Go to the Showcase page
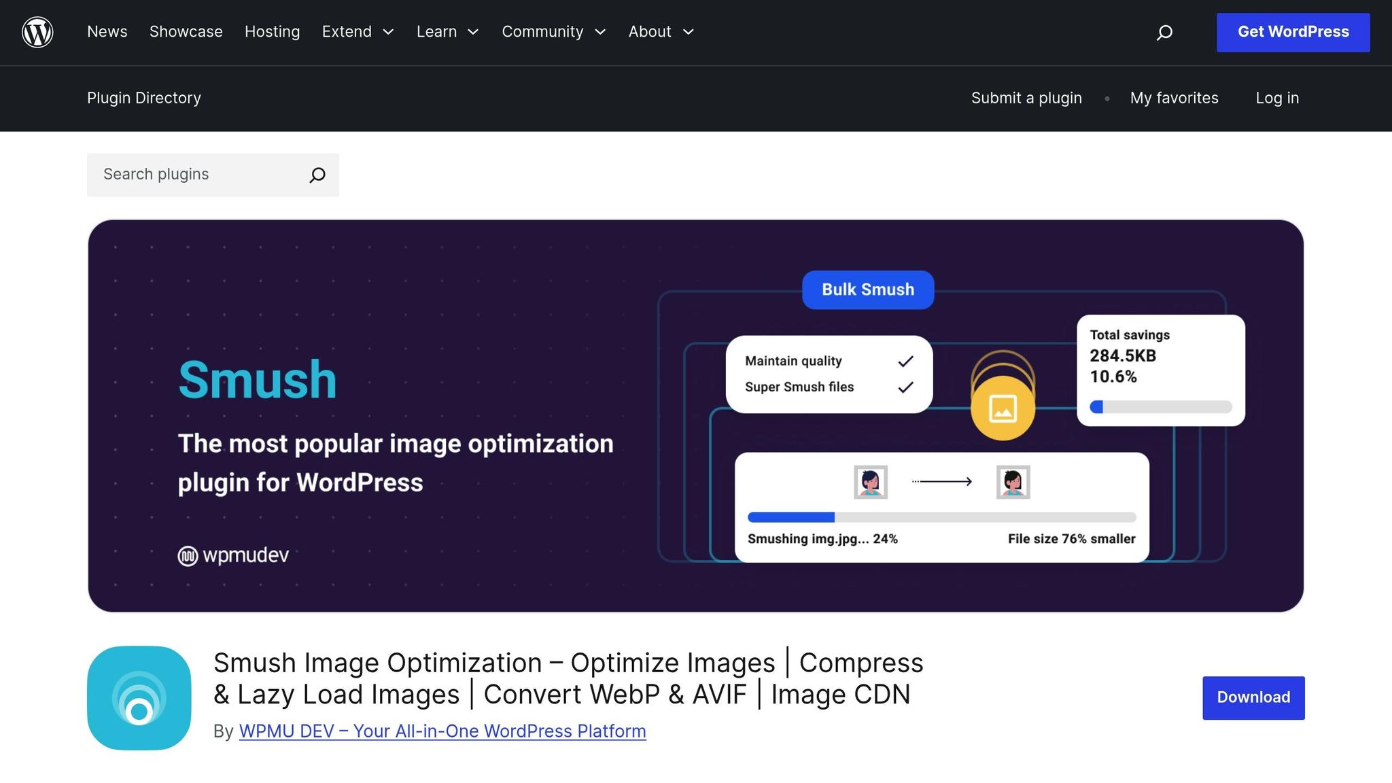This screenshot has width=1392, height=783. (x=186, y=32)
